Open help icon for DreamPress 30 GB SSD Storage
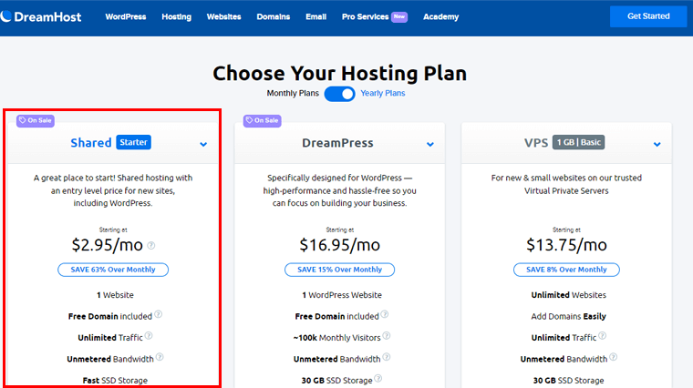This screenshot has width=693, height=388. [378, 378]
